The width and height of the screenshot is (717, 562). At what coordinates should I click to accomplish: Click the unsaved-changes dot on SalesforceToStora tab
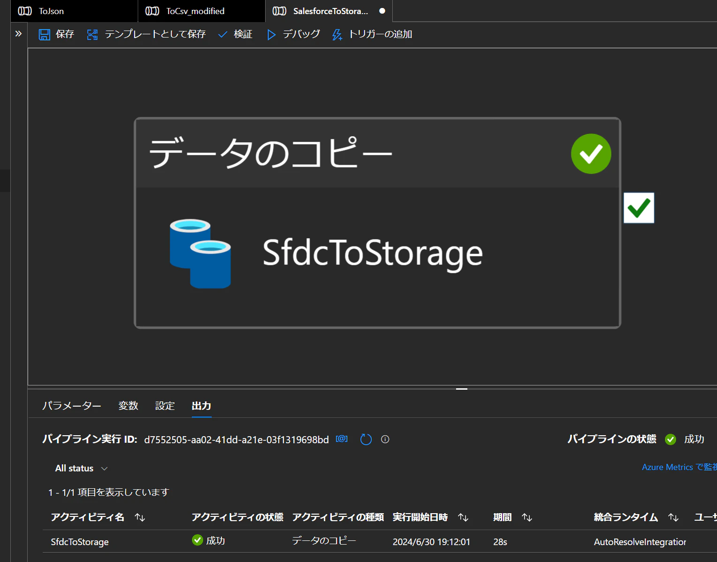pos(382,11)
